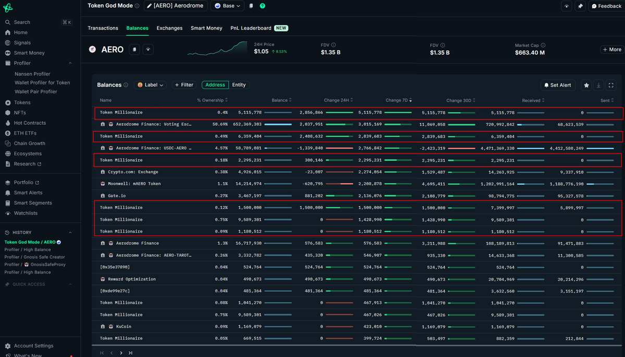Viewport: 625px width, 357px height.
Task: Switch to the Exchanges tab
Action: [169, 28]
